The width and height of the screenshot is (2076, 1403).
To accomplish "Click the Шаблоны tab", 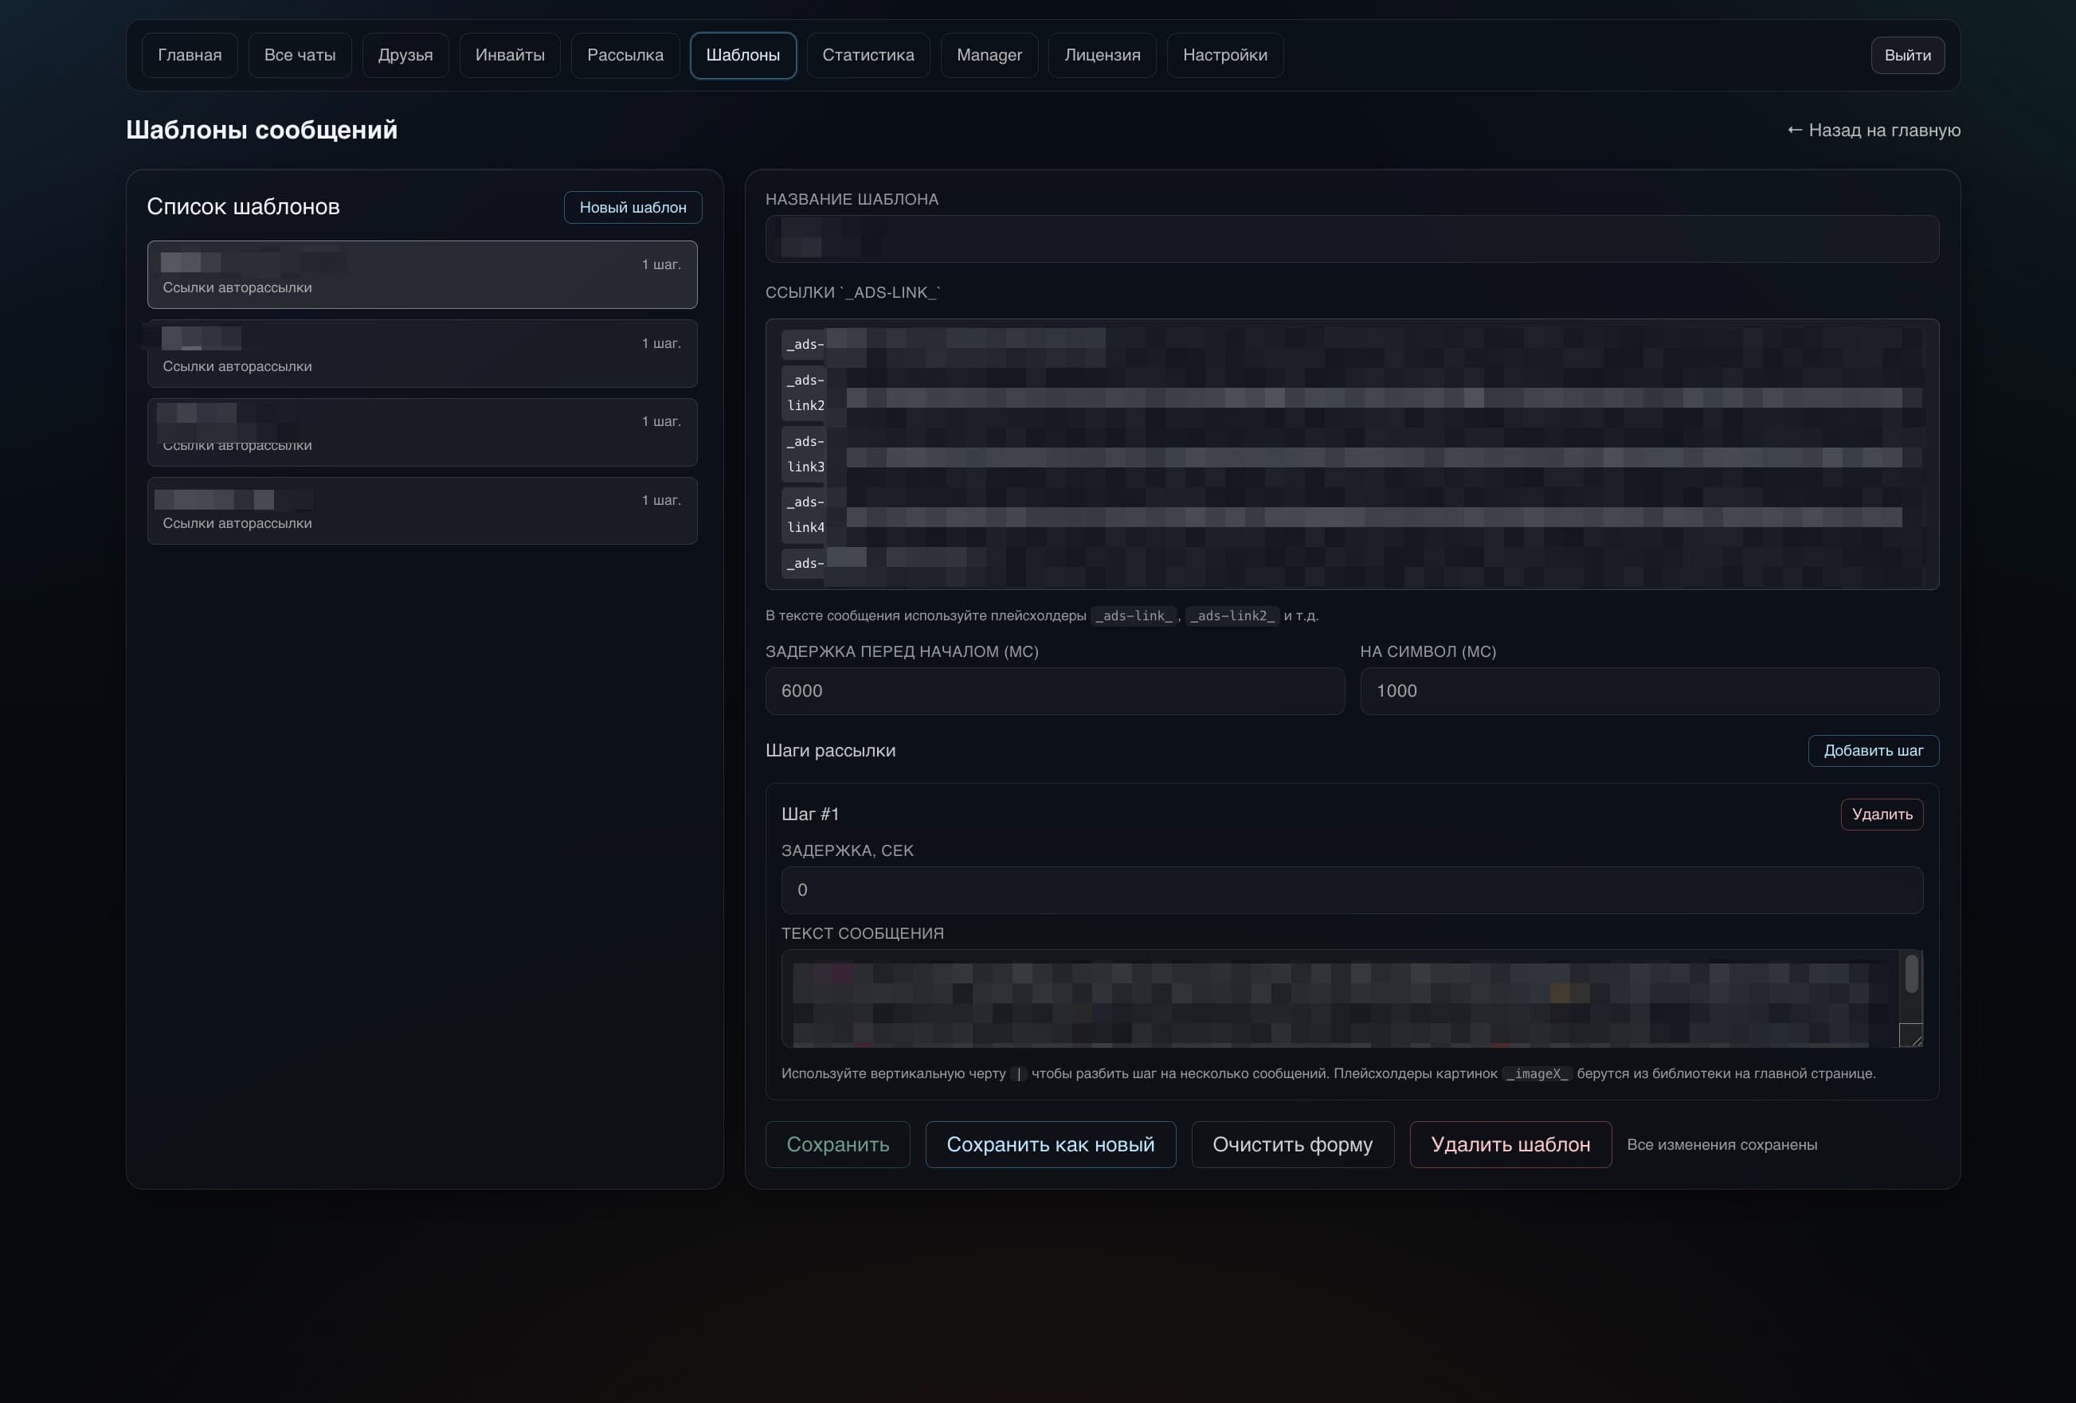I will (x=743, y=56).
